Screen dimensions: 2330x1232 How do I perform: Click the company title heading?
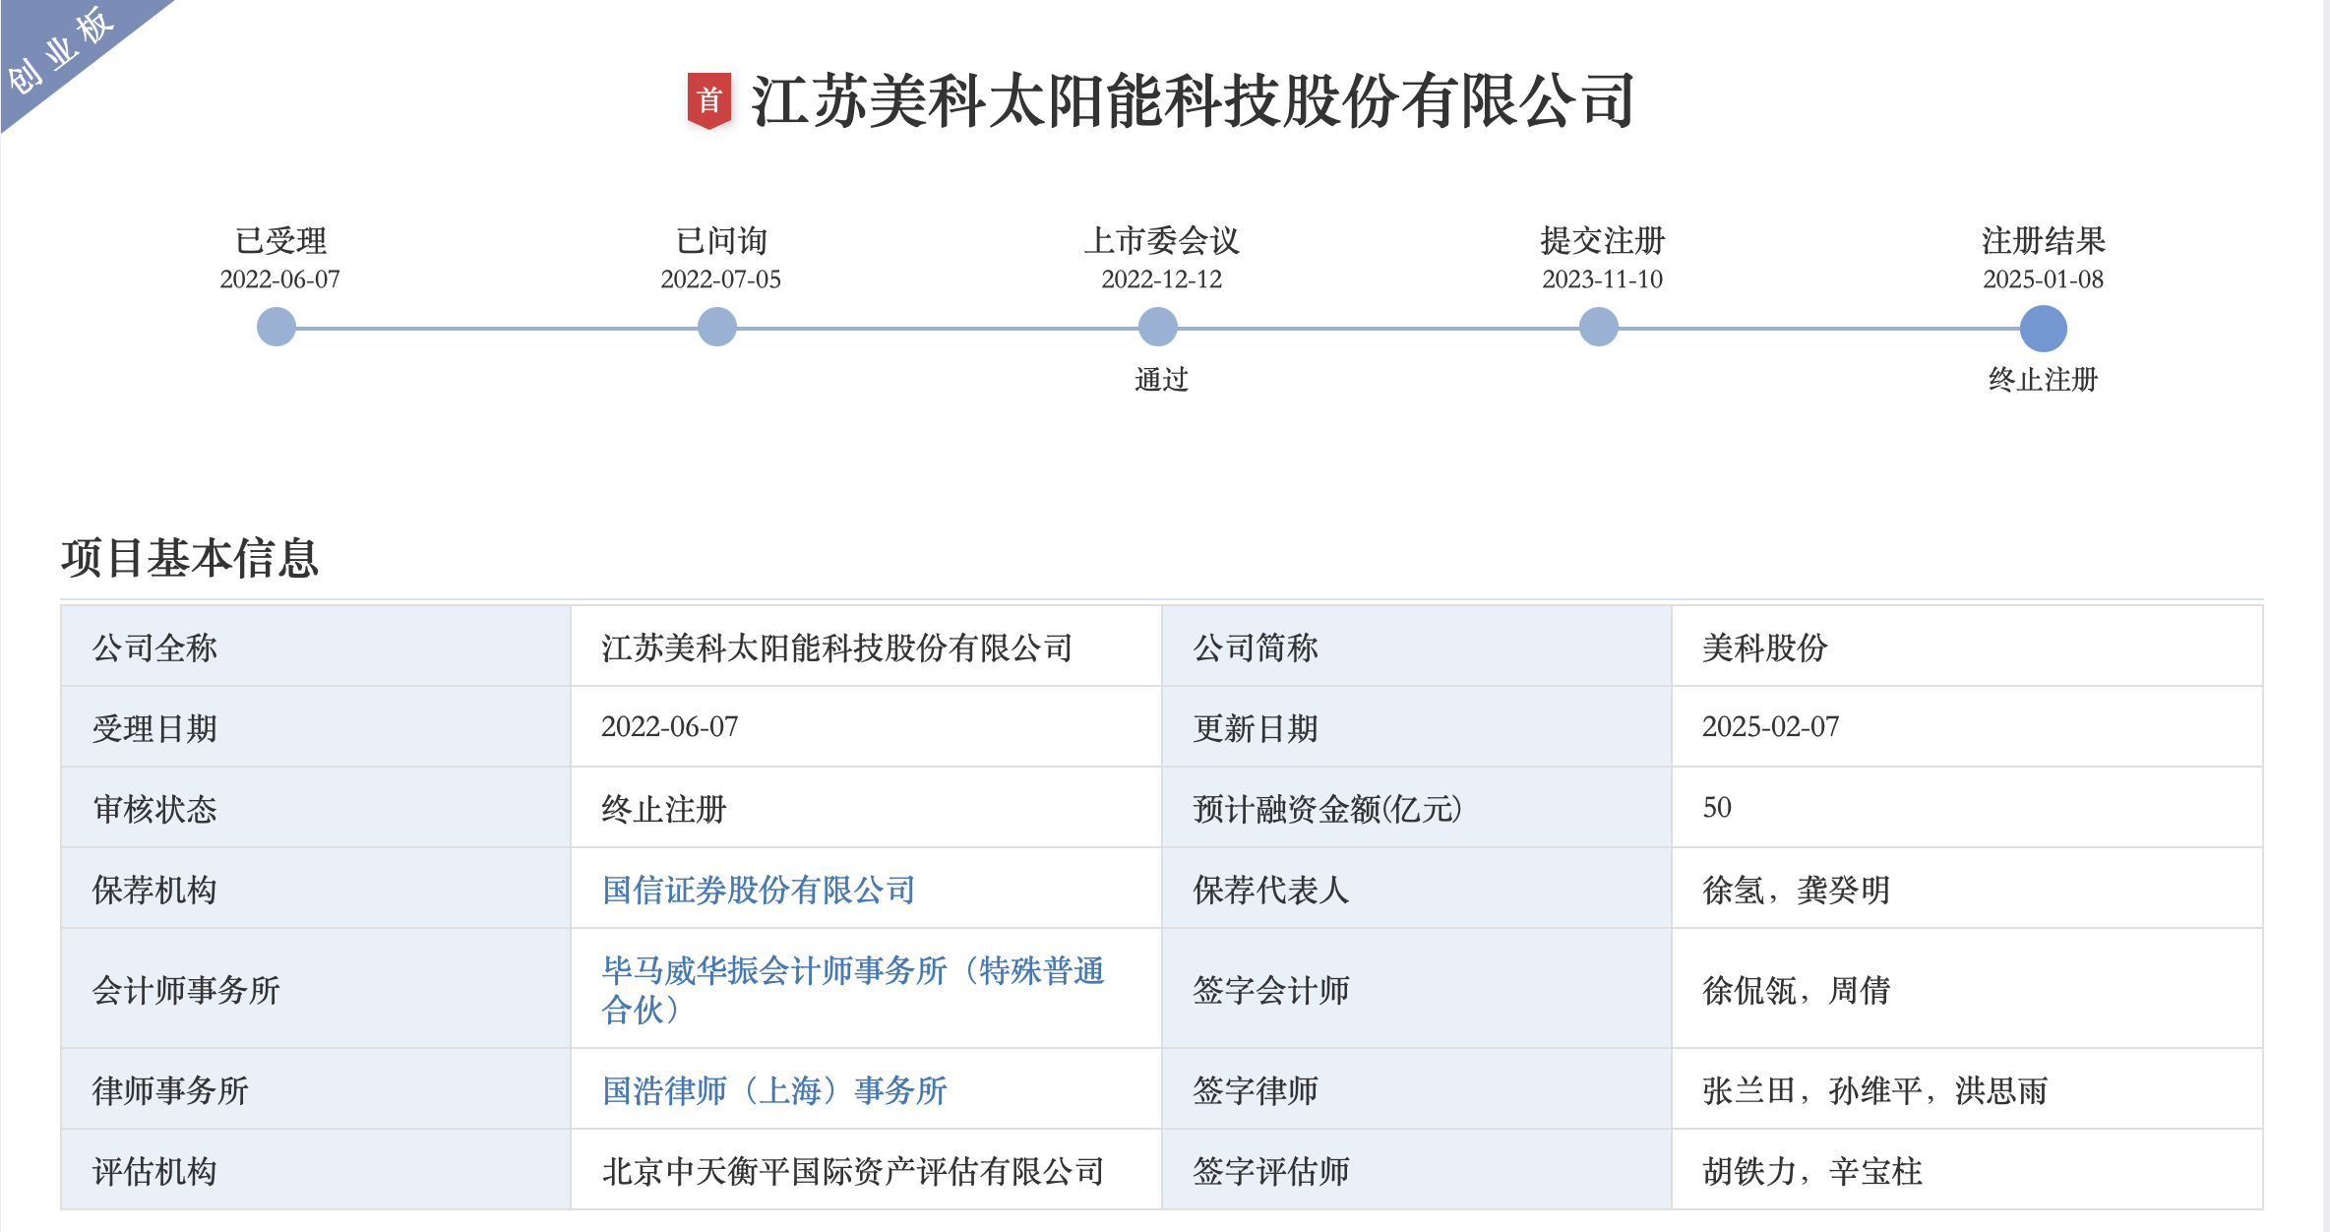pos(1192,101)
